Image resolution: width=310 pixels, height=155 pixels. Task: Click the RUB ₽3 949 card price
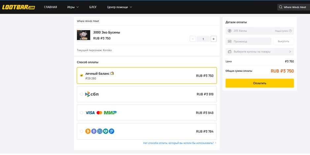point(205,113)
